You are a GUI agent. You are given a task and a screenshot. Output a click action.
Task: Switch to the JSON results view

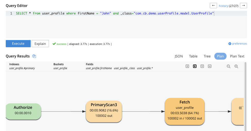[x=179, y=56]
